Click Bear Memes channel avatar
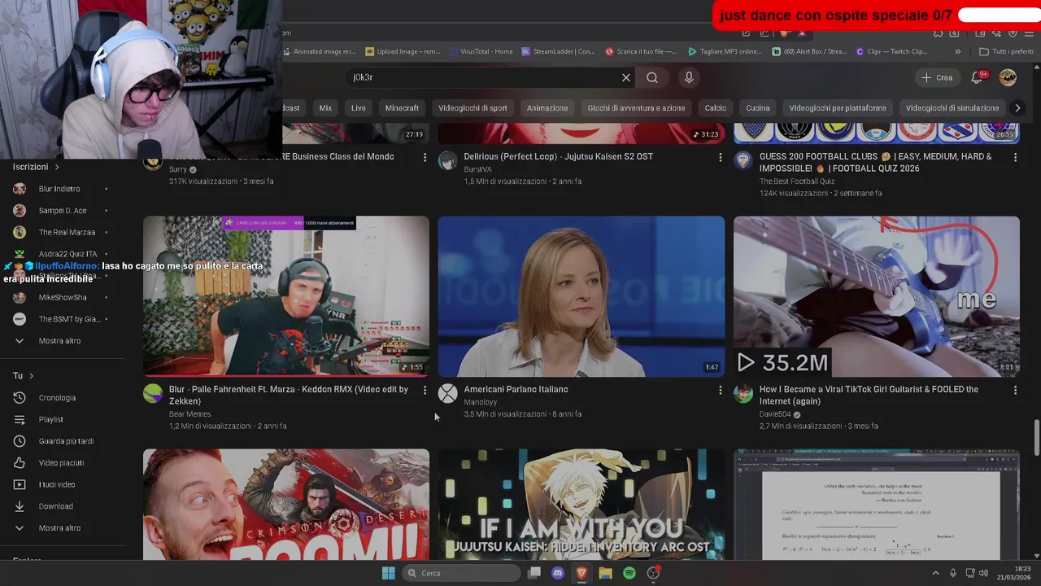1041x586 pixels. pyautogui.click(x=153, y=394)
